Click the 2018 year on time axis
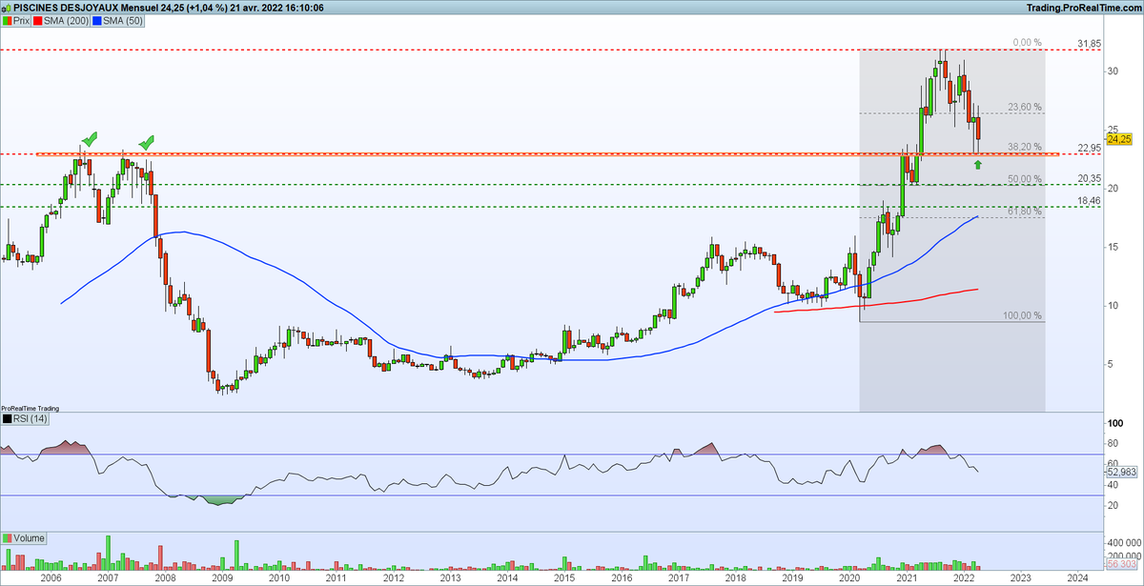This screenshot has height=586, width=1144. pos(734,578)
